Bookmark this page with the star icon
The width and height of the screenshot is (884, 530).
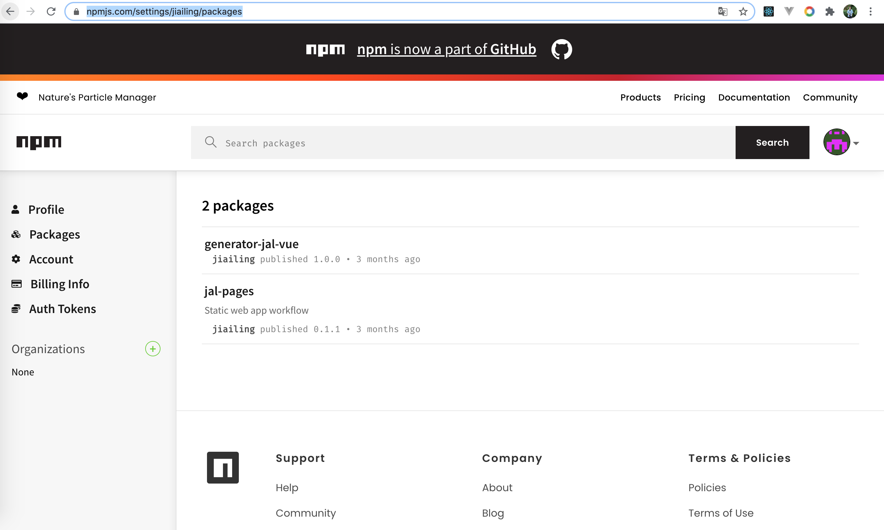coord(743,11)
